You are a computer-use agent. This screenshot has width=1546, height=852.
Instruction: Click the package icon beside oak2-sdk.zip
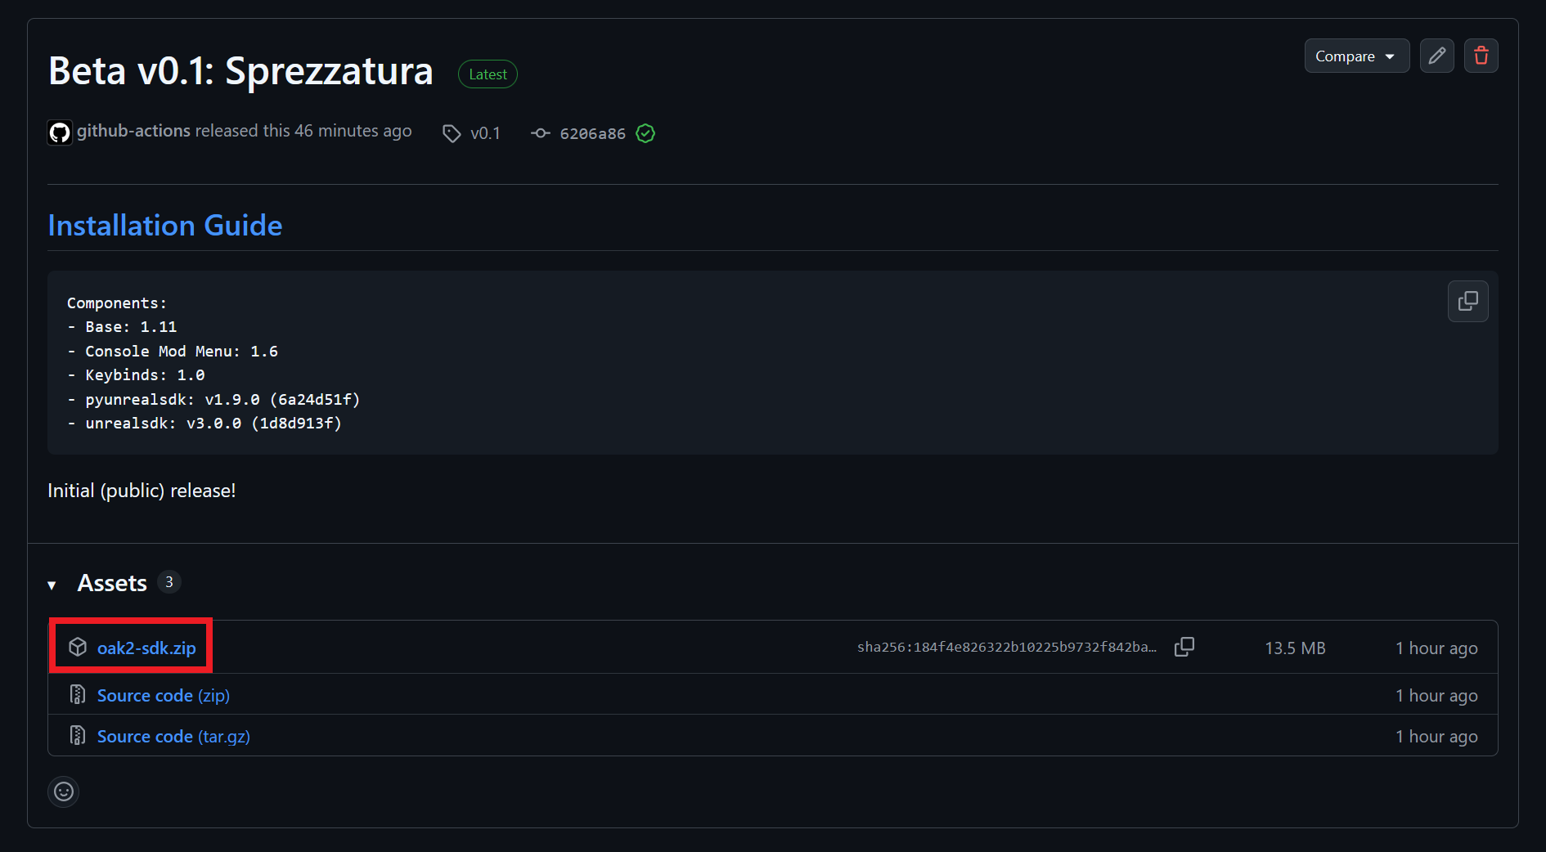(x=78, y=646)
